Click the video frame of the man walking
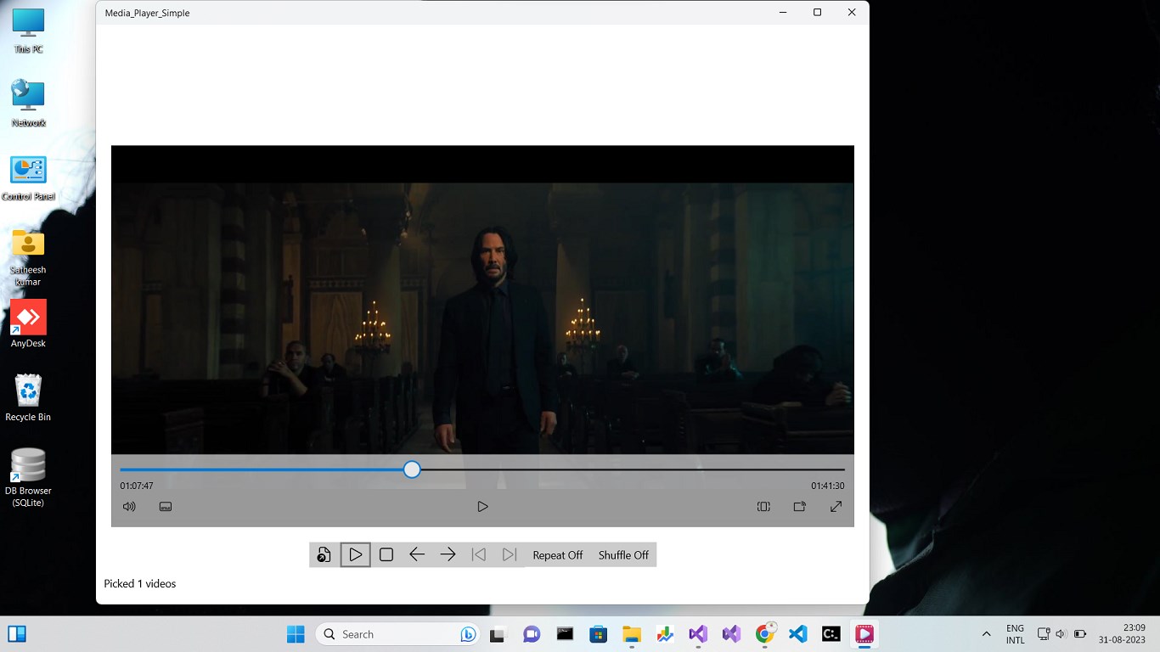Viewport: 1160px width, 652px height. pyautogui.click(x=482, y=318)
